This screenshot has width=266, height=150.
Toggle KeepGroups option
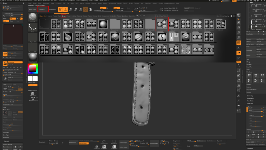[84, 144]
